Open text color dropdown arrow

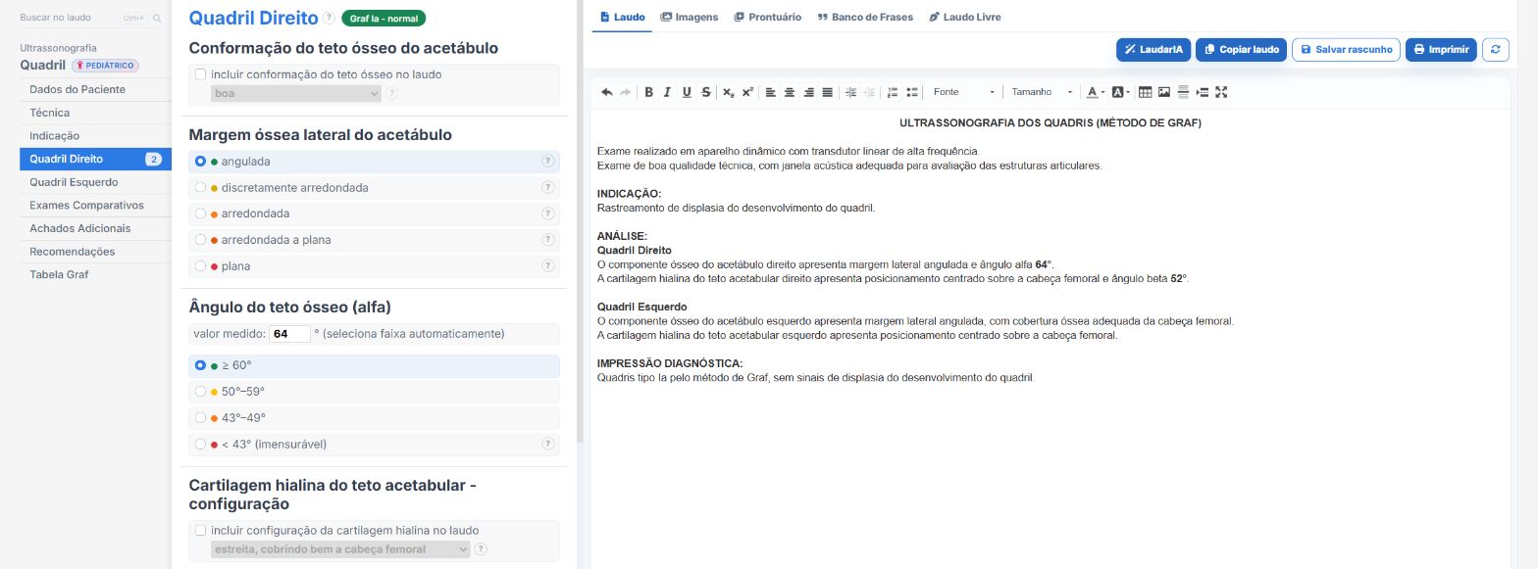pos(1103,92)
